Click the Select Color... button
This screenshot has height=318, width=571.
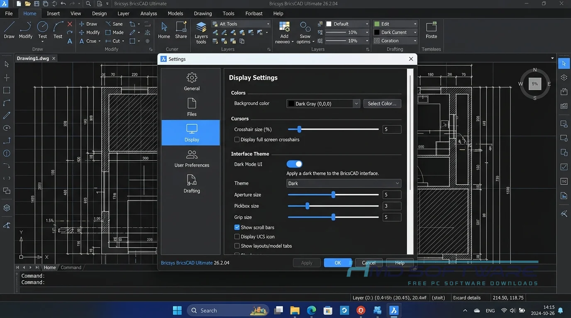(x=382, y=104)
